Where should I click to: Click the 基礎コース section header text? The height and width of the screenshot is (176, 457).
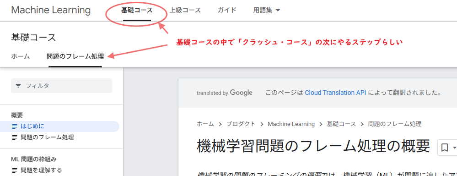[33, 38]
